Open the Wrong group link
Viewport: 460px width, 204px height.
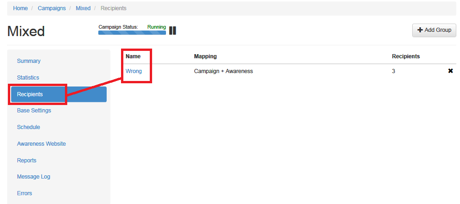point(134,71)
